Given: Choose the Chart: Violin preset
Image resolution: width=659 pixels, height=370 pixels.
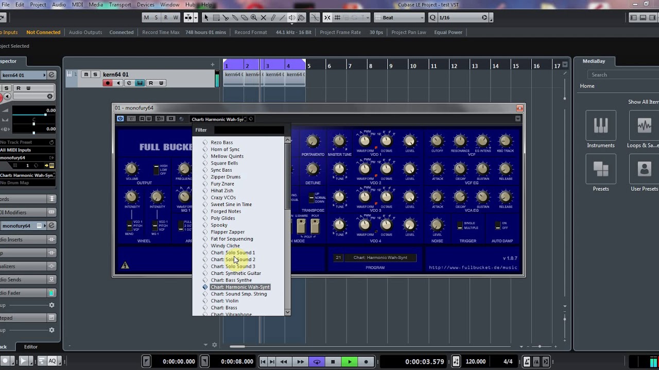Looking at the screenshot, I should coord(224,301).
